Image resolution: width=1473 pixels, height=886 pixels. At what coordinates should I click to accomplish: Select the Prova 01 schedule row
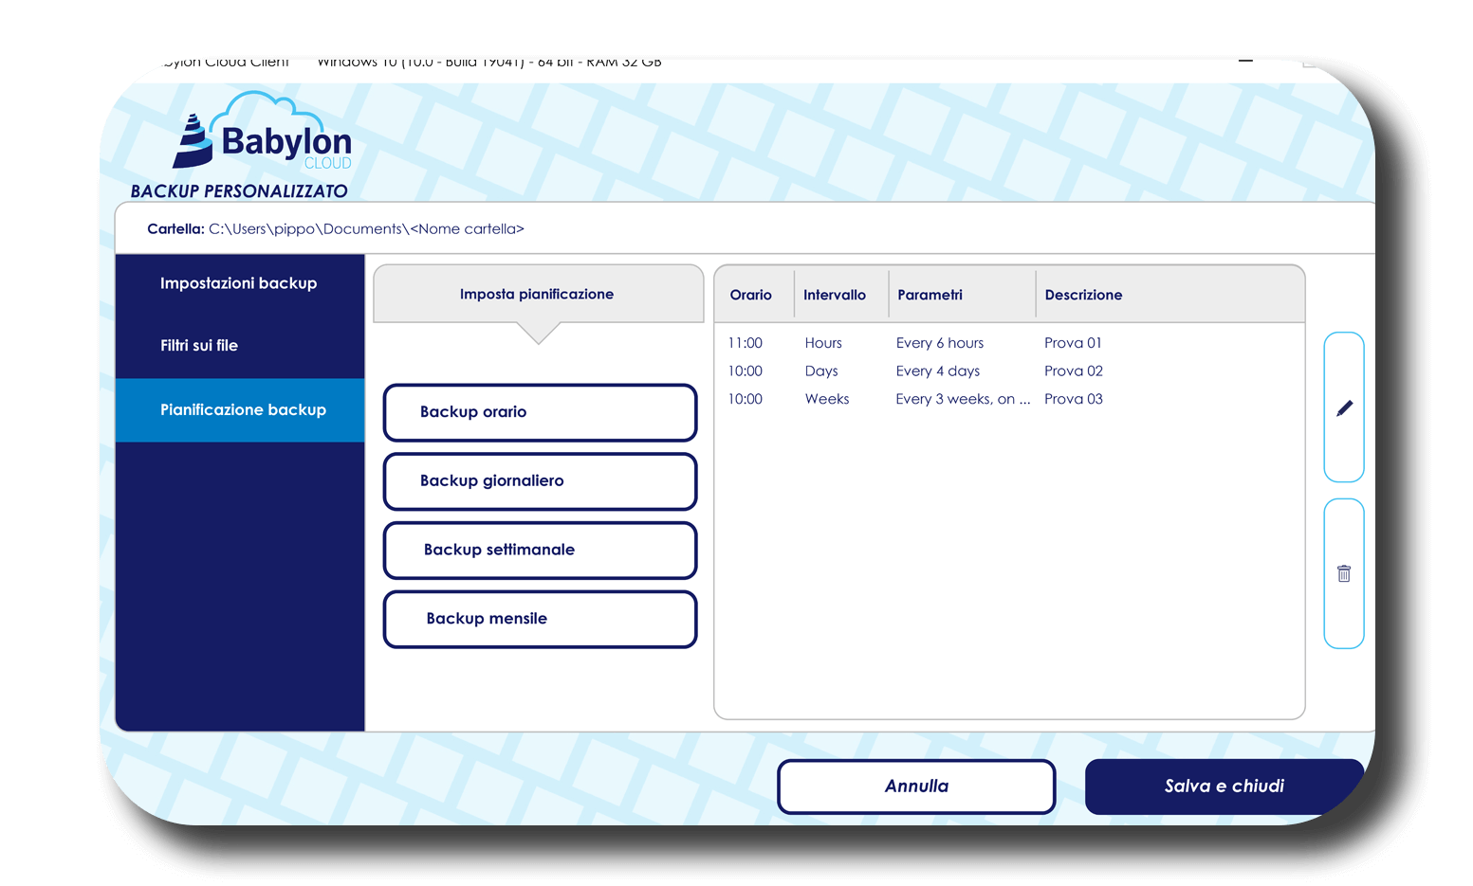[1008, 343]
